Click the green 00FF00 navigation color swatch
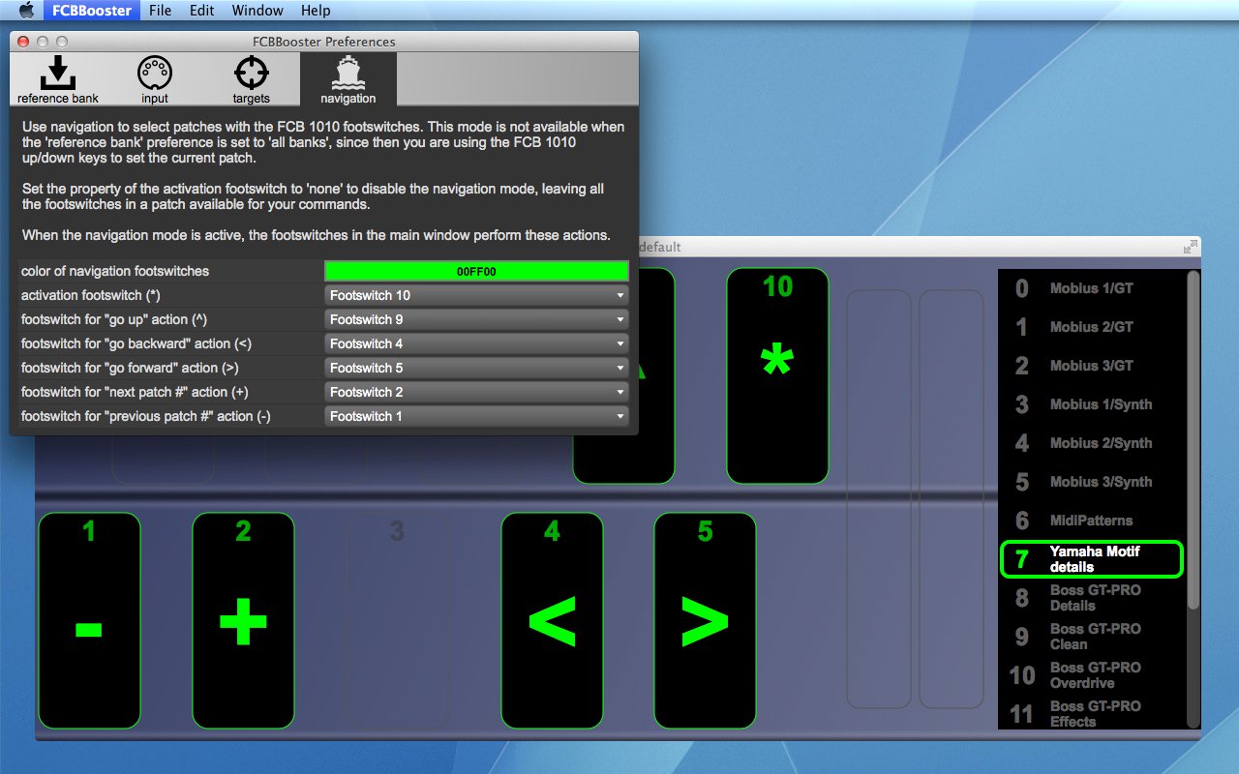 (476, 271)
